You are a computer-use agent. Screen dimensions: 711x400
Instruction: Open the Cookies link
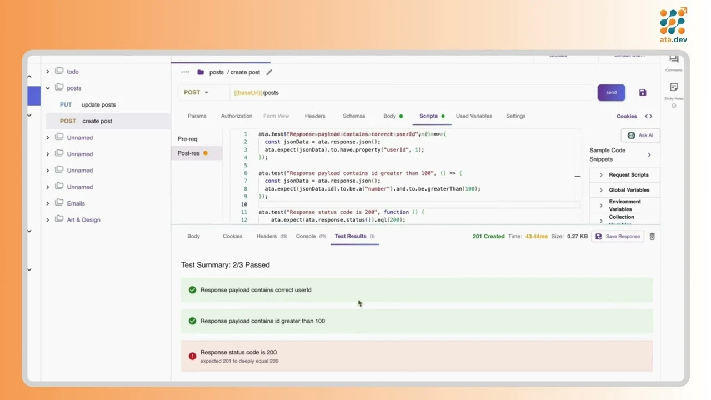pyautogui.click(x=627, y=116)
